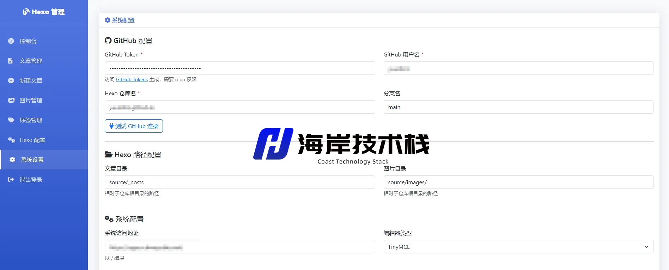Focus the GitHub 用户名 input field

[518, 68]
